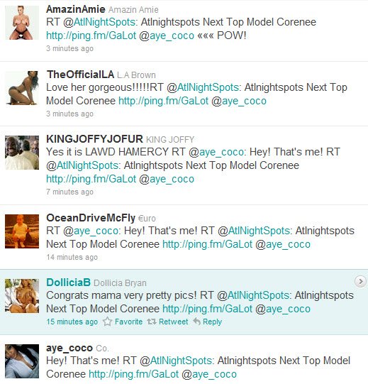Viewport: 368px width, 384px height.
Task: Open the '15 minutes ago' timestamp link
Action: (x=72, y=322)
